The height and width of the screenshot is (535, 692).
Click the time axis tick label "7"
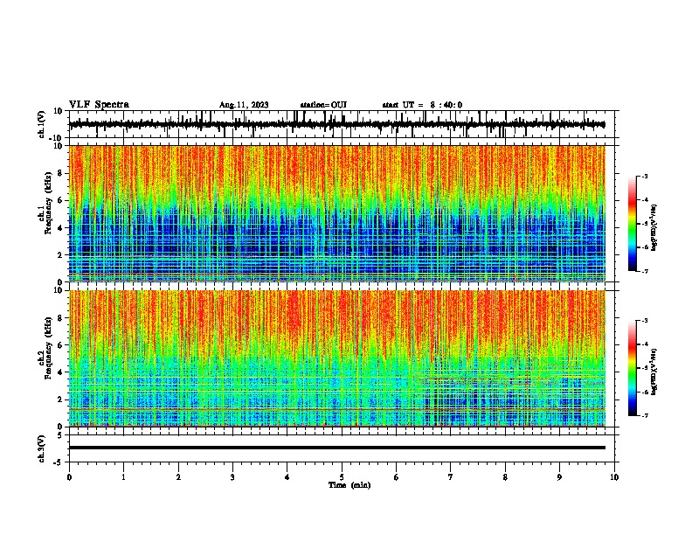click(451, 477)
